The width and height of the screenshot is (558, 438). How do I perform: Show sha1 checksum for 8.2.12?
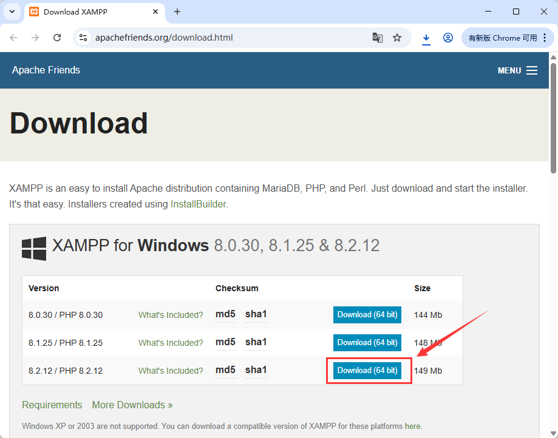tap(256, 369)
